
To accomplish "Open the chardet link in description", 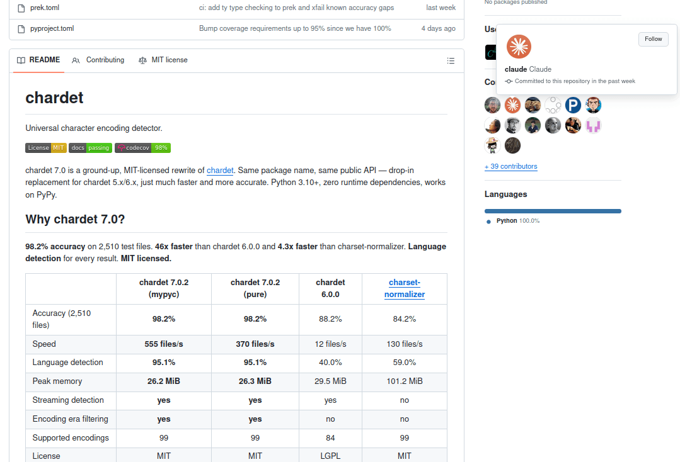I will click(220, 171).
